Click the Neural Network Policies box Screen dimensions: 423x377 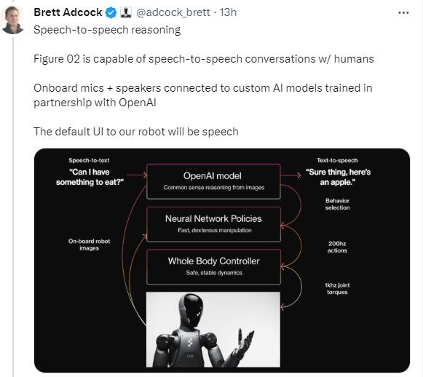point(213,224)
